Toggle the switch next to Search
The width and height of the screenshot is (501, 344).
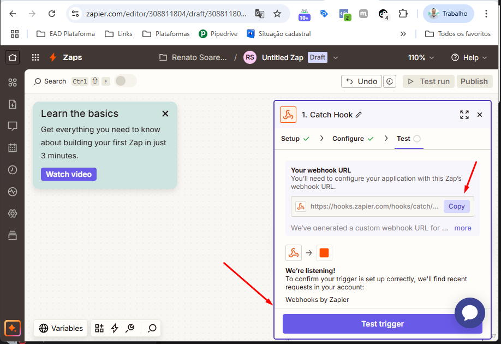point(126,81)
